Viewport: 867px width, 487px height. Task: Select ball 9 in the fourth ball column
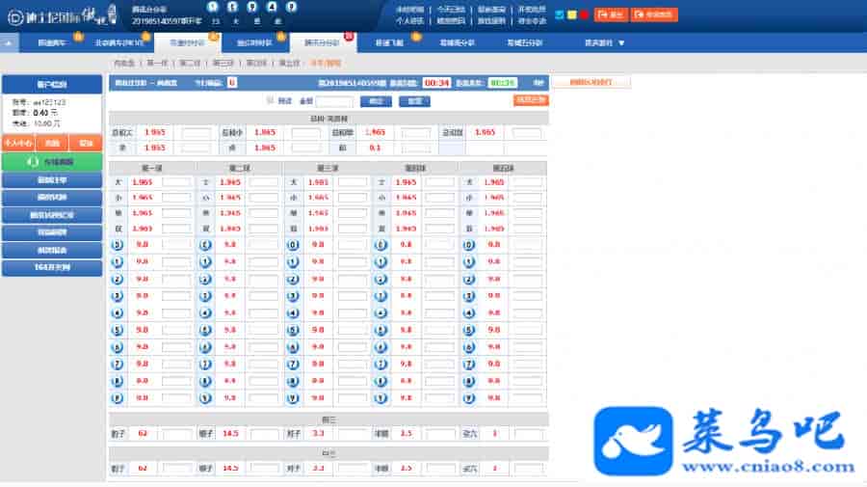[x=381, y=398]
